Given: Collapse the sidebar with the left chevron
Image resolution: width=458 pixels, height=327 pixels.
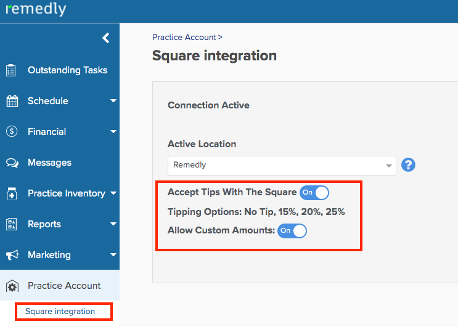Looking at the screenshot, I should [x=106, y=38].
